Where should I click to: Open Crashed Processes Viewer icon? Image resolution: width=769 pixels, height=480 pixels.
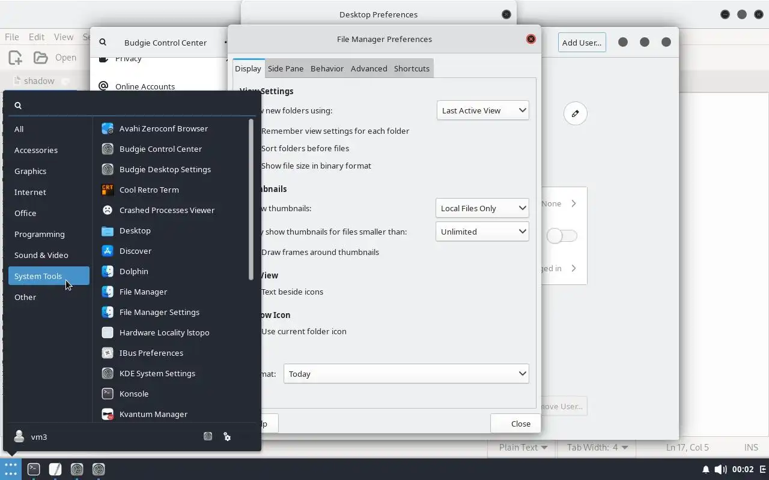pos(108,210)
